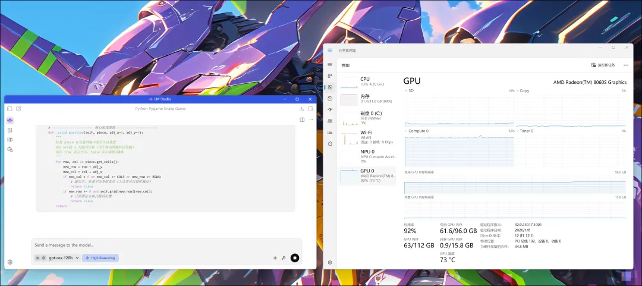The image size is (642, 286).
Task: Click the Python Pygame Snake Game chat title
Action: (160, 109)
